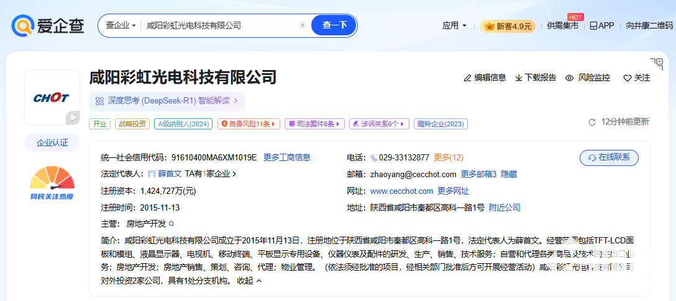Click the 编辑信息 pencil icon
The height and width of the screenshot is (301, 676).
click(x=467, y=78)
